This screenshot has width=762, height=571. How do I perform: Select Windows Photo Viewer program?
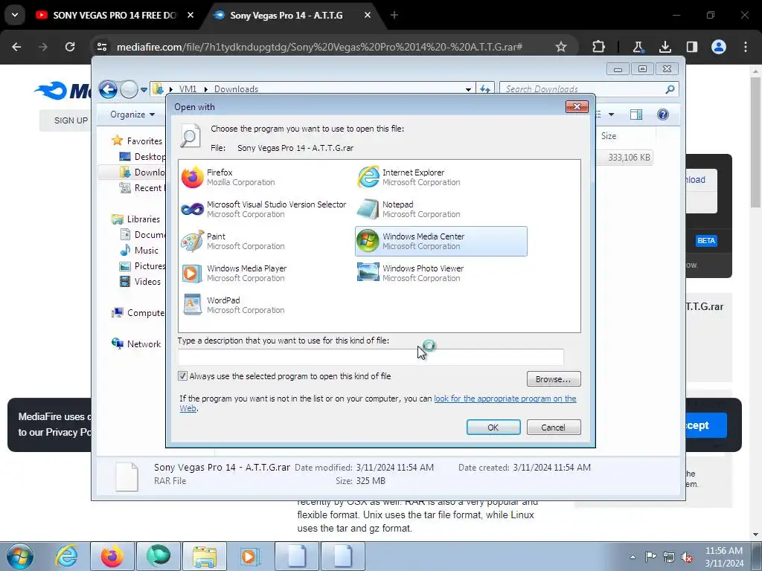point(411,274)
